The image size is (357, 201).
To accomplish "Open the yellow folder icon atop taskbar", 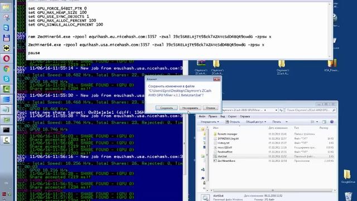I will pyautogui.click(x=6, y=7).
